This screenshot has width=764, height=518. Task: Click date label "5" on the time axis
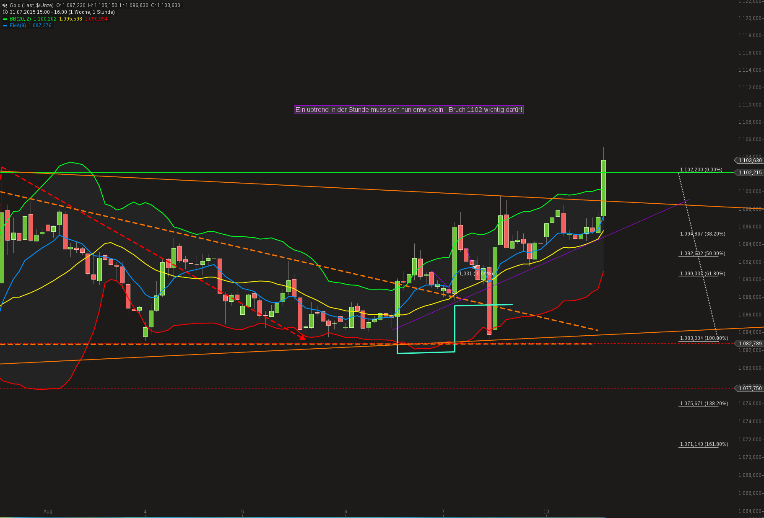[x=242, y=512]
